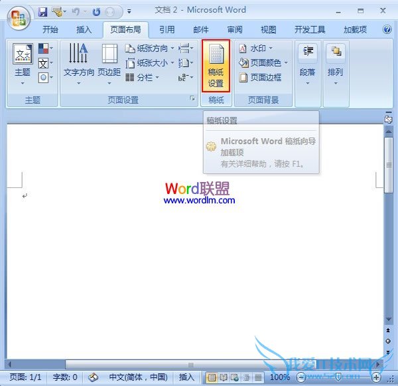
Task: Switch to Developer (开发工具) tab
Action: 310,29
